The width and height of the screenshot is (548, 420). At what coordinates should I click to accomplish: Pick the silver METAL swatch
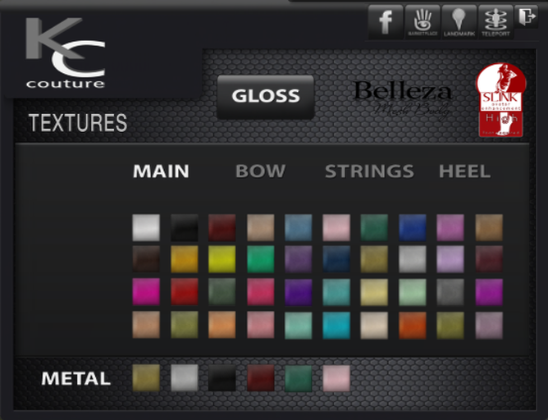coord(185,378)
